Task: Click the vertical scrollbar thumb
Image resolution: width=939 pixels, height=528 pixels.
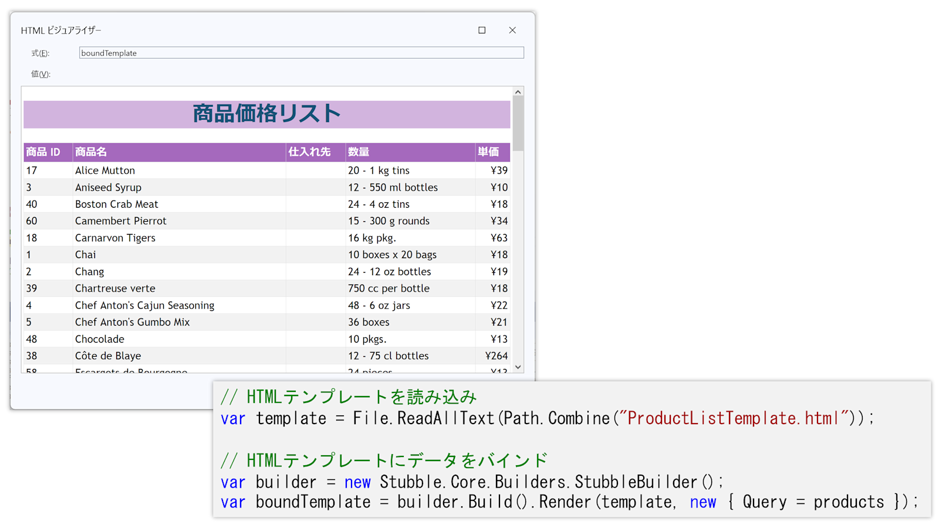Action: pyautogui.click(x=518, y=123)
